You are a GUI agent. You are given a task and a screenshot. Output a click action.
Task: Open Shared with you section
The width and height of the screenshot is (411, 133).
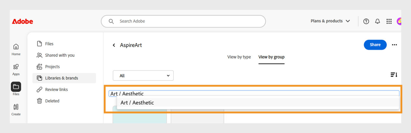60,55
